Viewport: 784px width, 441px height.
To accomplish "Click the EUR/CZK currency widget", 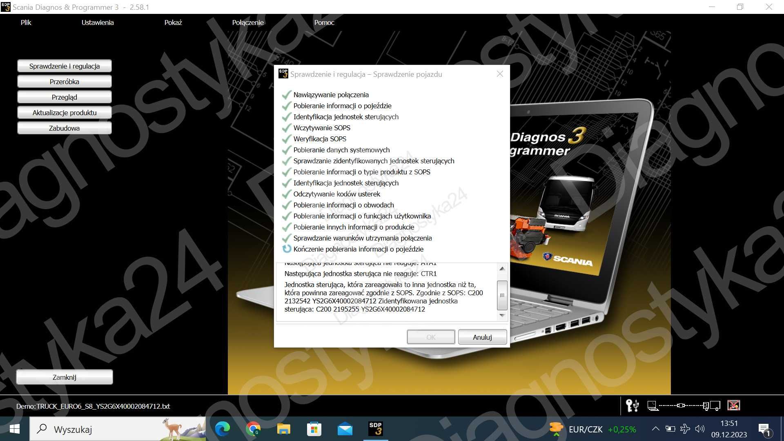I will tap(593, 429).
